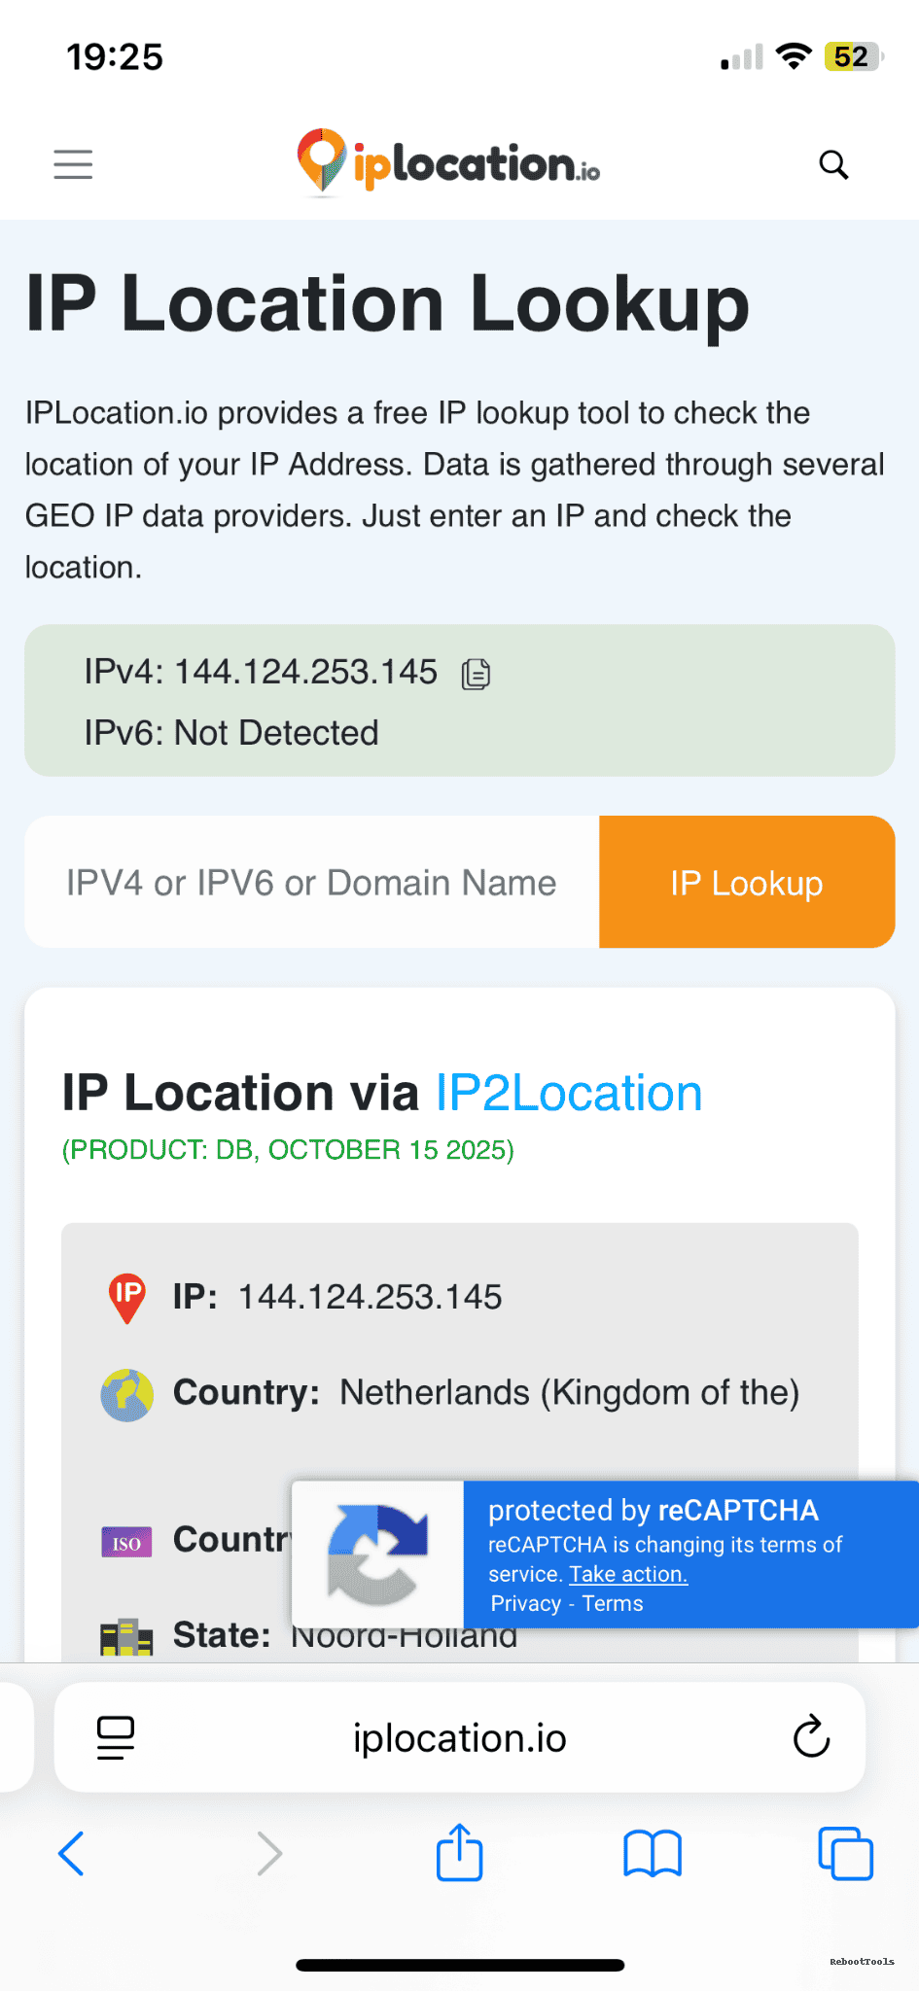Tap the search icon in the header
Image resolution: width=919 pixels, height=1991 pixels.
point(833,164)
